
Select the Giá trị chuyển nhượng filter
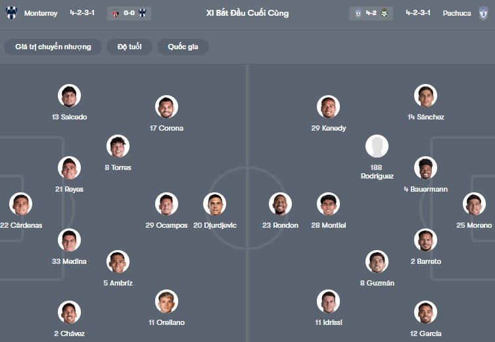click(x=53, y=47)
